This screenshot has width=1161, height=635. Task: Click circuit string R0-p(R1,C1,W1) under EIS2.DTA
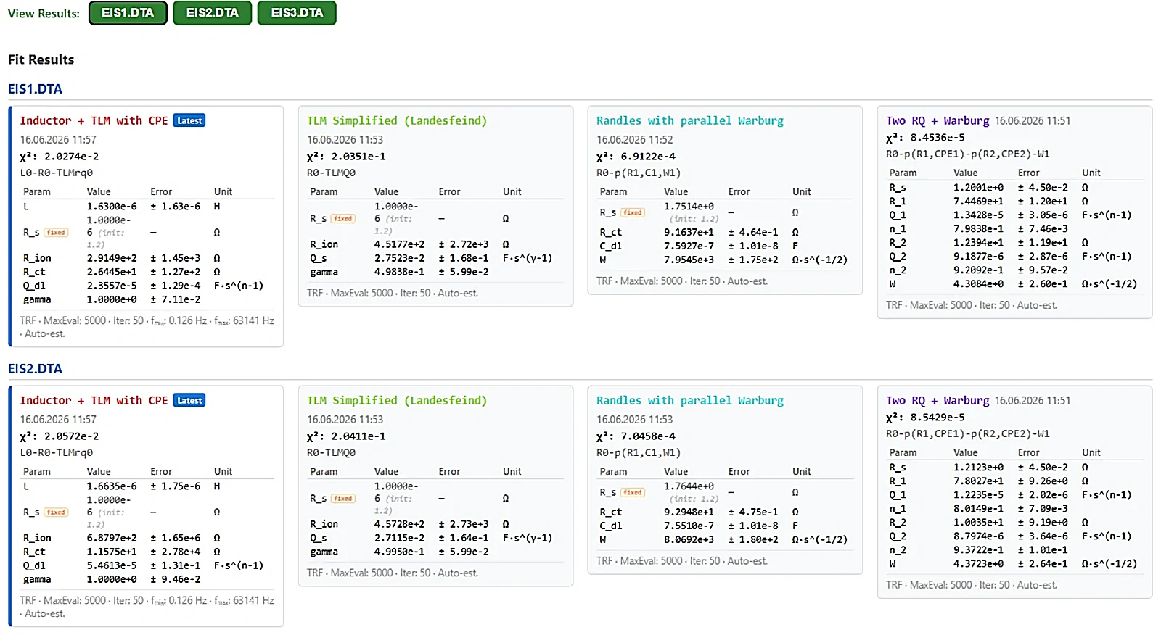(639, 453)
